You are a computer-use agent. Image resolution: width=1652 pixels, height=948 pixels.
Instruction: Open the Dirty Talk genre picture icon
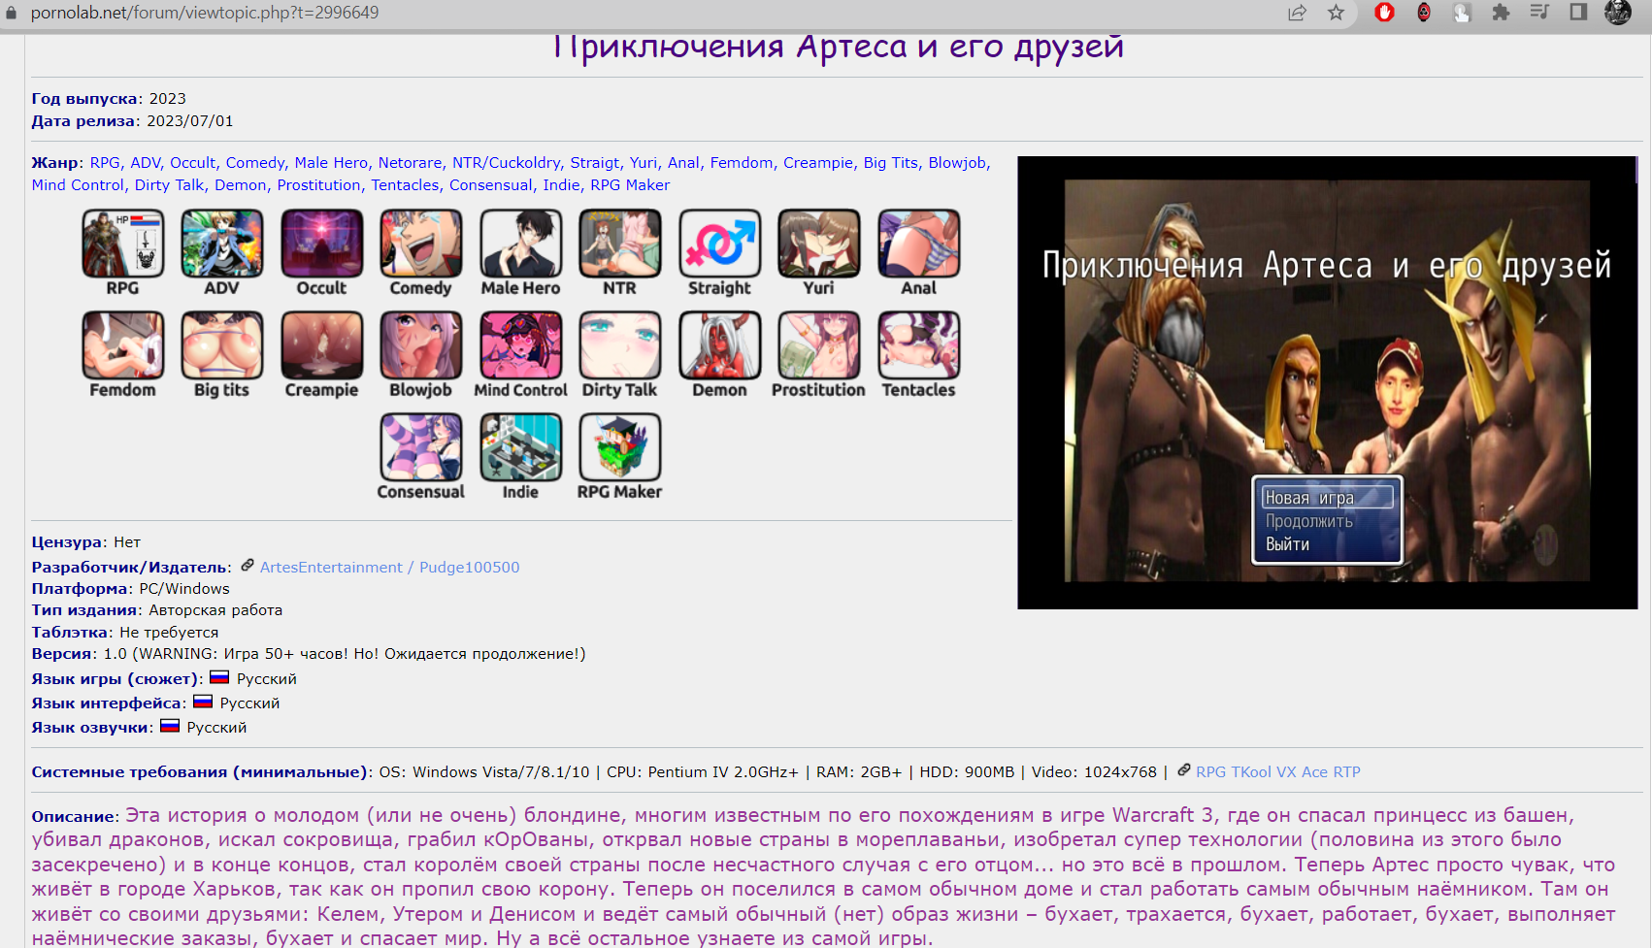(620, 345)
